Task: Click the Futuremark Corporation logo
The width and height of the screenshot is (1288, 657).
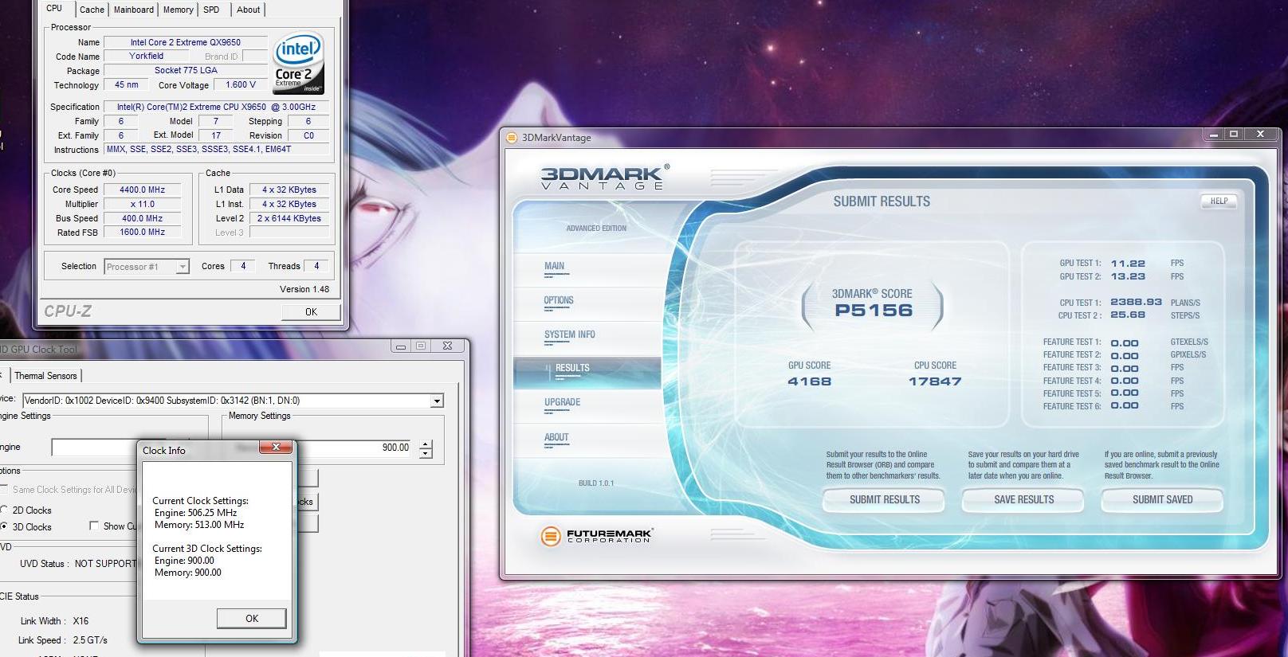Action: point(597,536)
